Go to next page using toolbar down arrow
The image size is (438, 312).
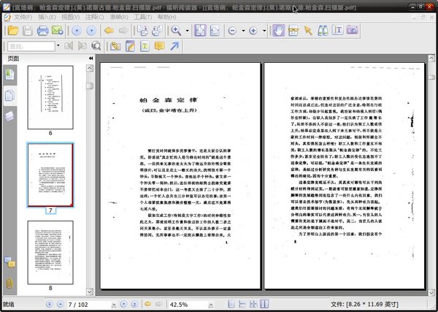point(91,31)
